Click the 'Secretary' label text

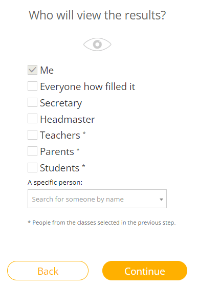(x=61, y=103)
